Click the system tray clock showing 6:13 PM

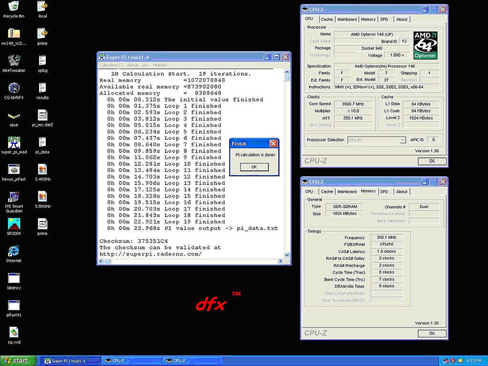pos(474,361)
